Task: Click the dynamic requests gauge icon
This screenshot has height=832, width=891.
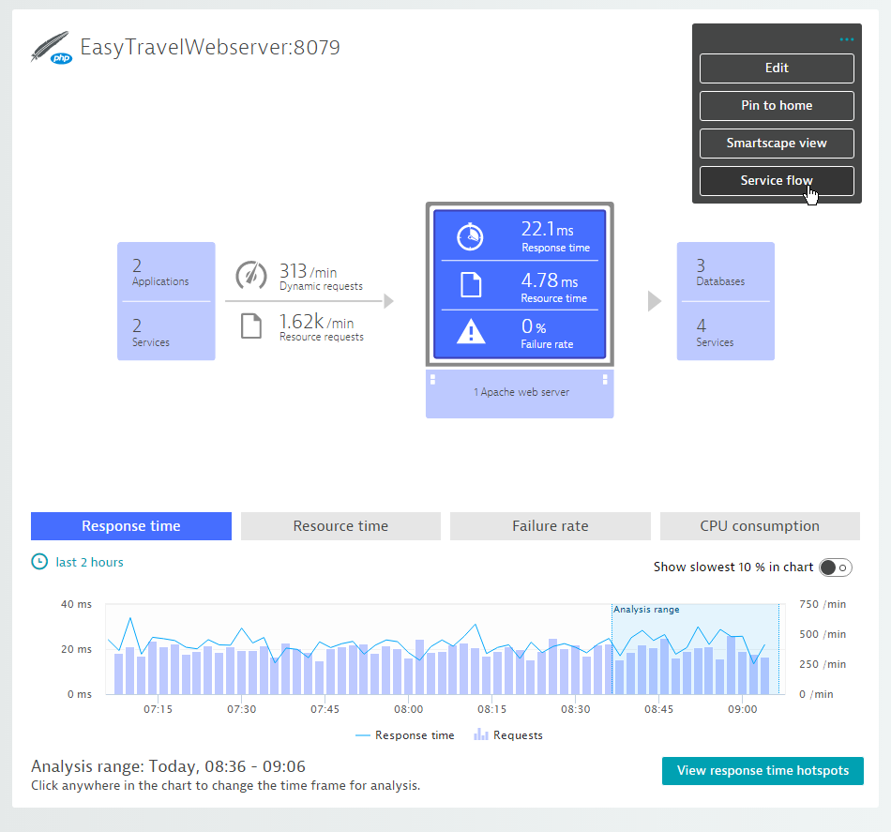Action: 251,275
